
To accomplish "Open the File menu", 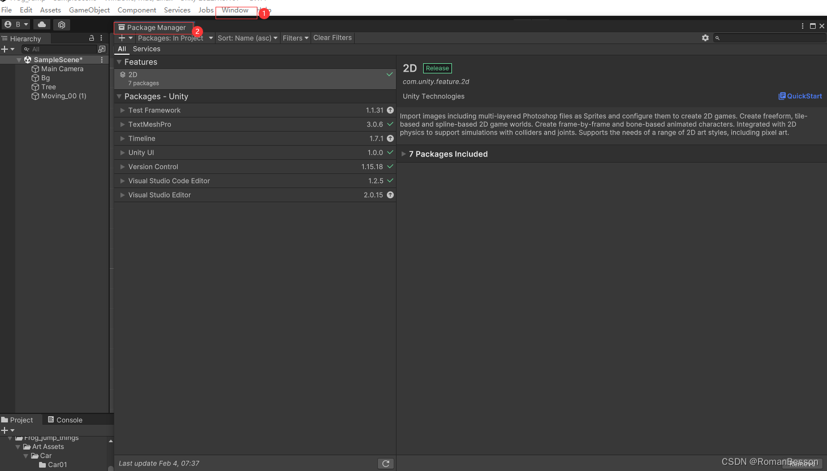I will coord(7,10).
